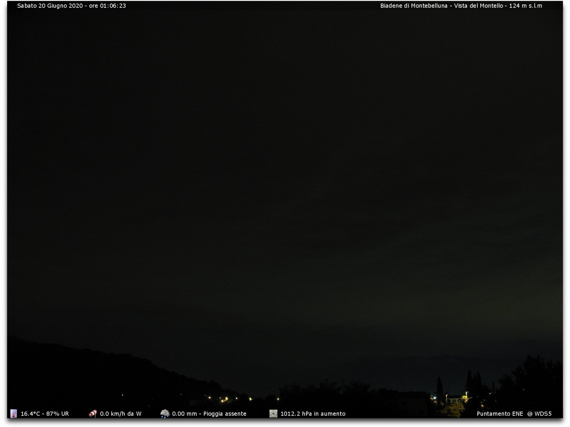Select the date text 'Sabato 20 Giugno 2020'
Screen dimensions: 570x427
50,6
